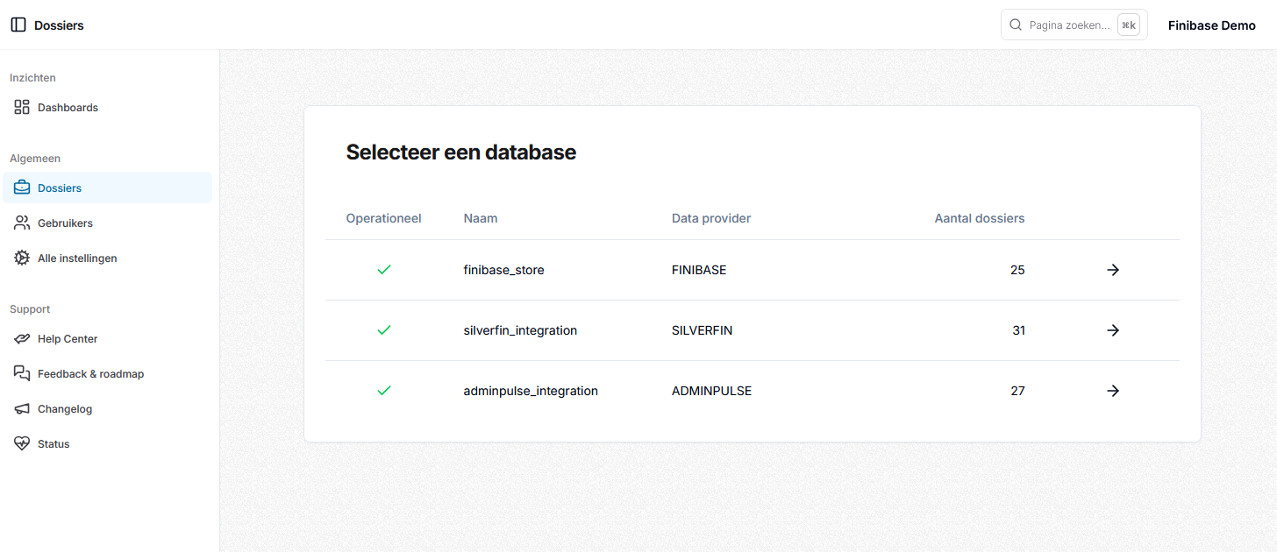Viewport: 1277px width, 552px height.
Task: Click the Dossiers briefcase icon
Action: tap(22, 188)
